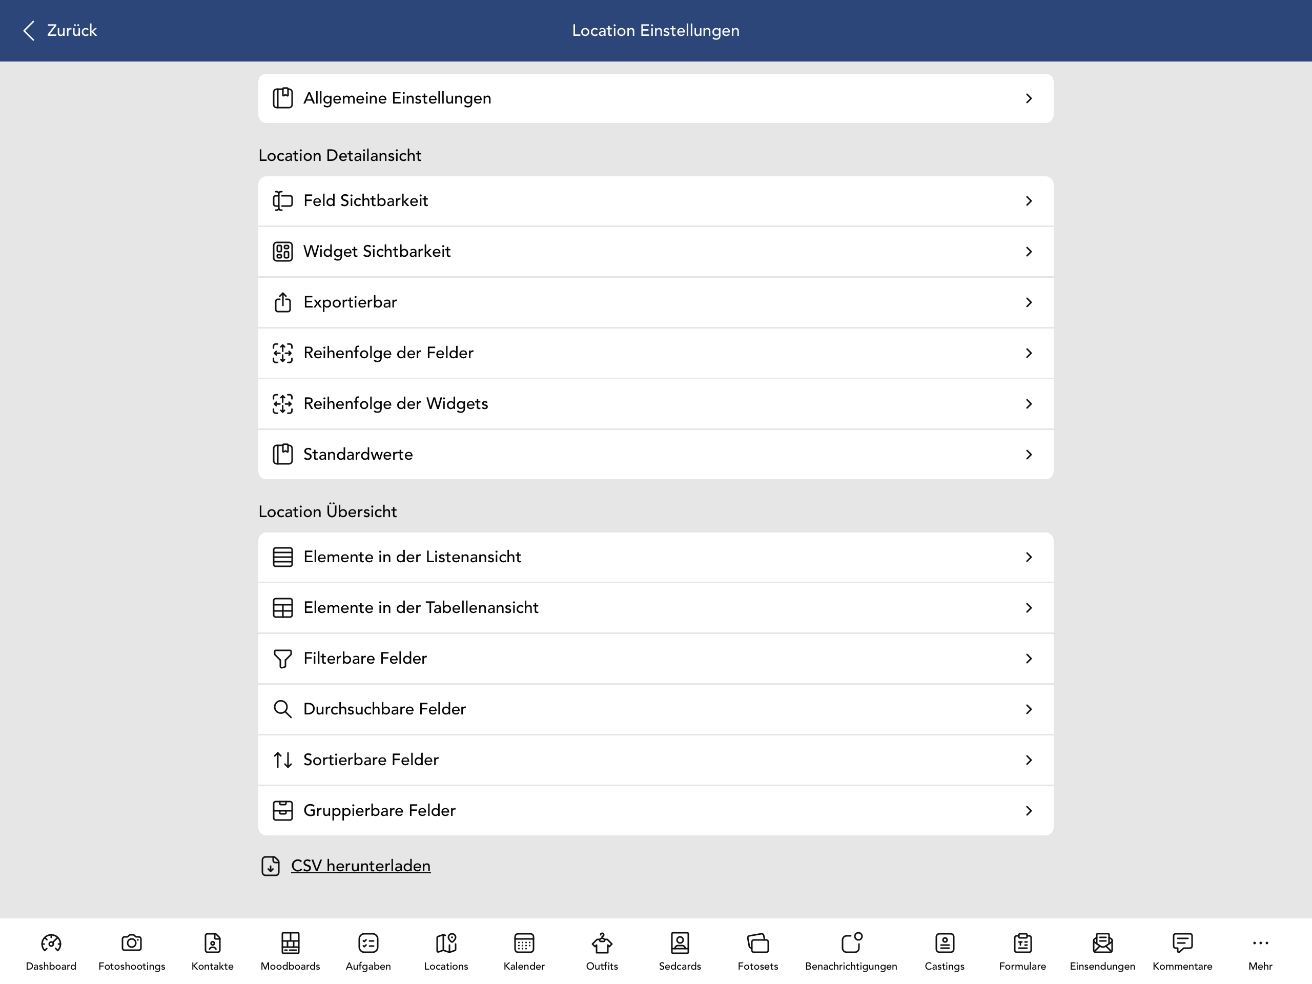Image resolution: width=1312 pixels, height=984 pixels.
Task: Go to Fotoshootings camera icon
Action: pyautogui.click(x=132, y=943)
